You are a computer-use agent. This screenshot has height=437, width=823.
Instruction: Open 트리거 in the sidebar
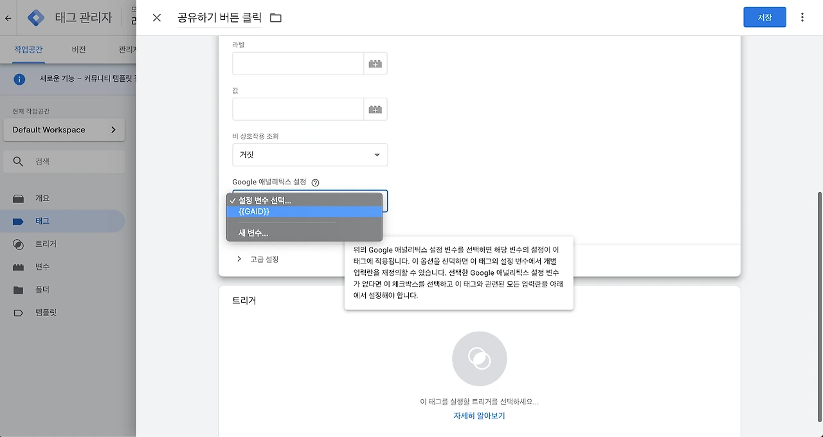pos(62,244)
